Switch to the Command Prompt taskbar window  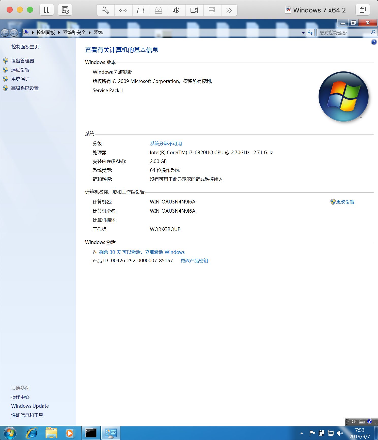[x=91, y=433]
